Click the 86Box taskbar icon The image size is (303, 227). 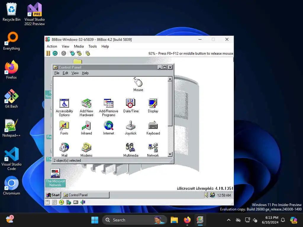pos(200,220)
